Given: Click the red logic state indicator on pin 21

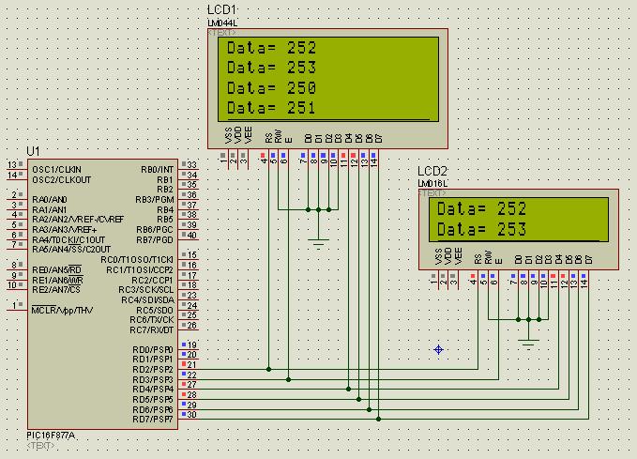Looking at the screenshot, I should click(x=184, y=364).
